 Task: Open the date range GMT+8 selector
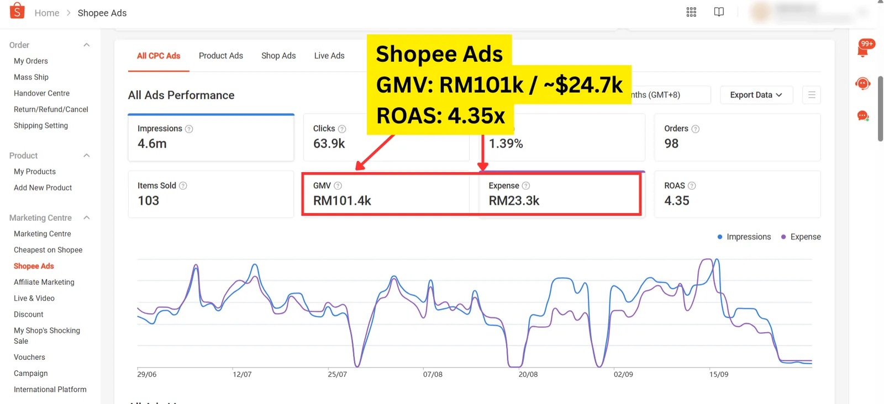(671, 95)
